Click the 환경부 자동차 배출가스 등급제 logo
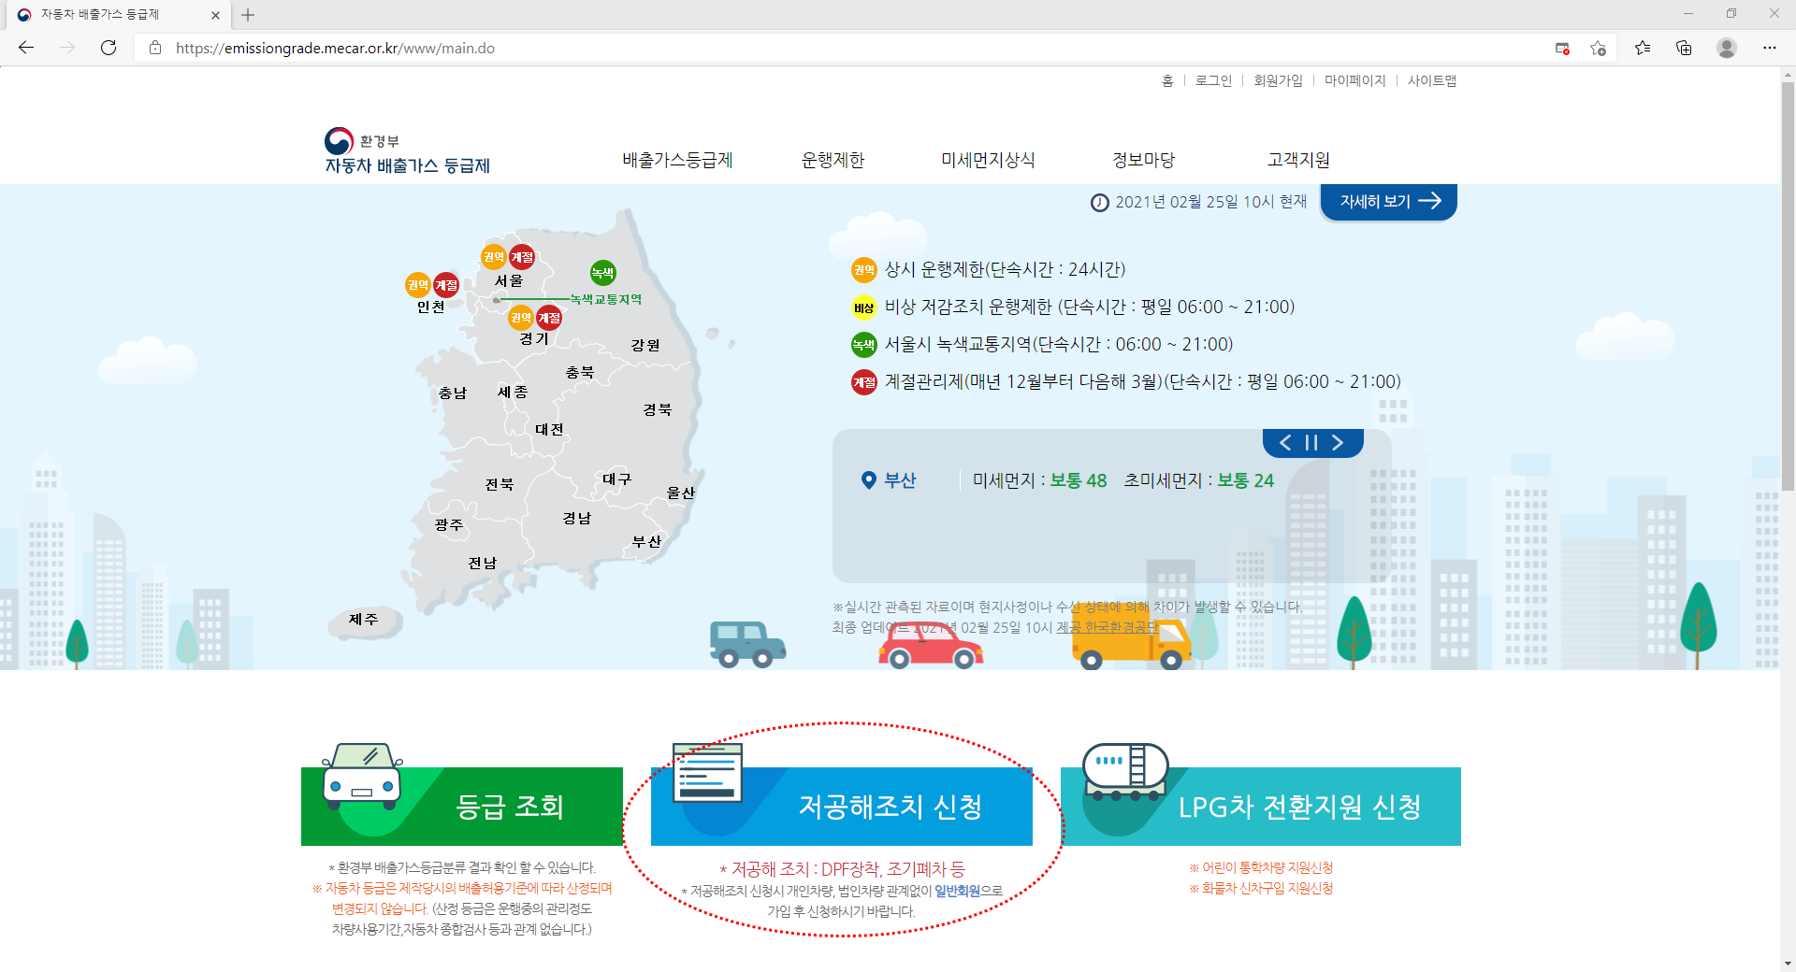The width and height of the screenshot is (1796, 972). pyautogui.click(x=407, y=151)
